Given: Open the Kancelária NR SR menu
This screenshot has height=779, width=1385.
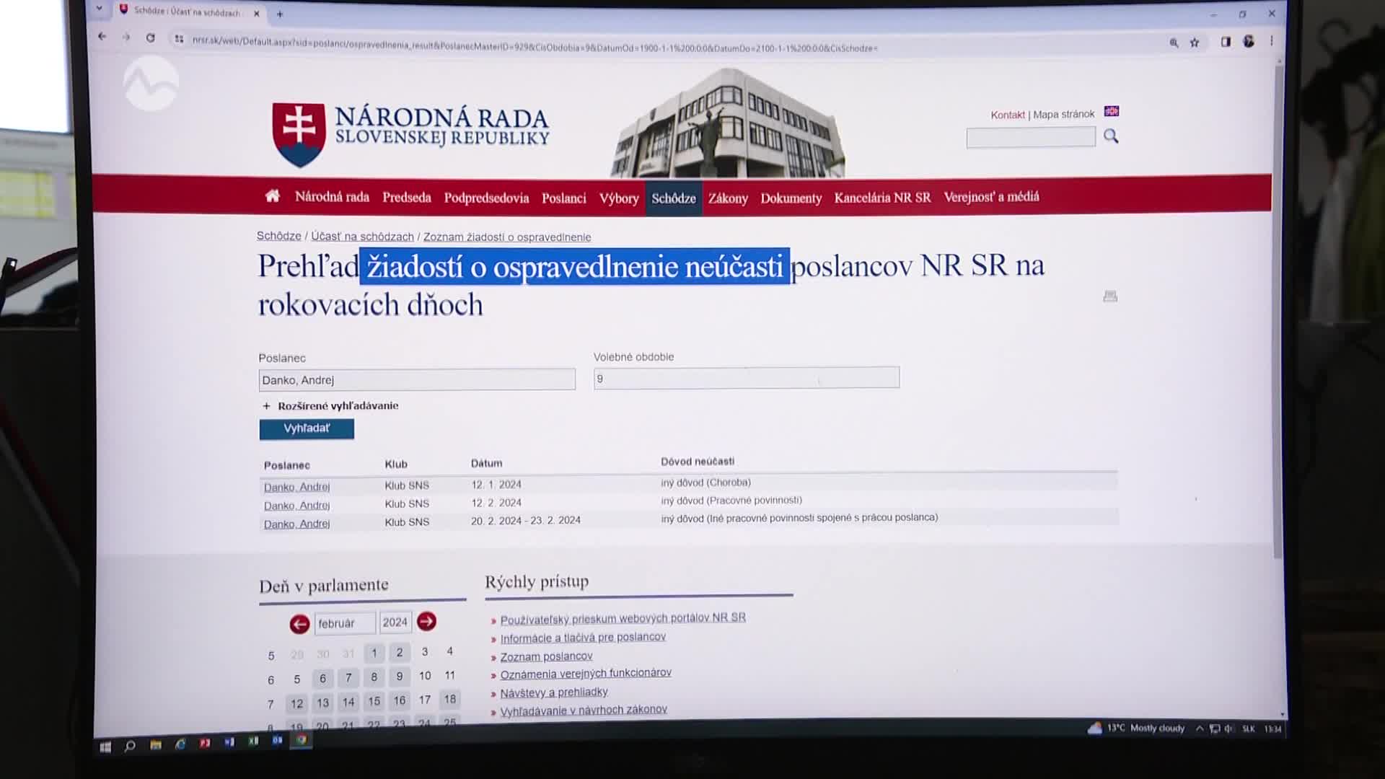Looking at the screenshot, I should click(x=883, y=198).
